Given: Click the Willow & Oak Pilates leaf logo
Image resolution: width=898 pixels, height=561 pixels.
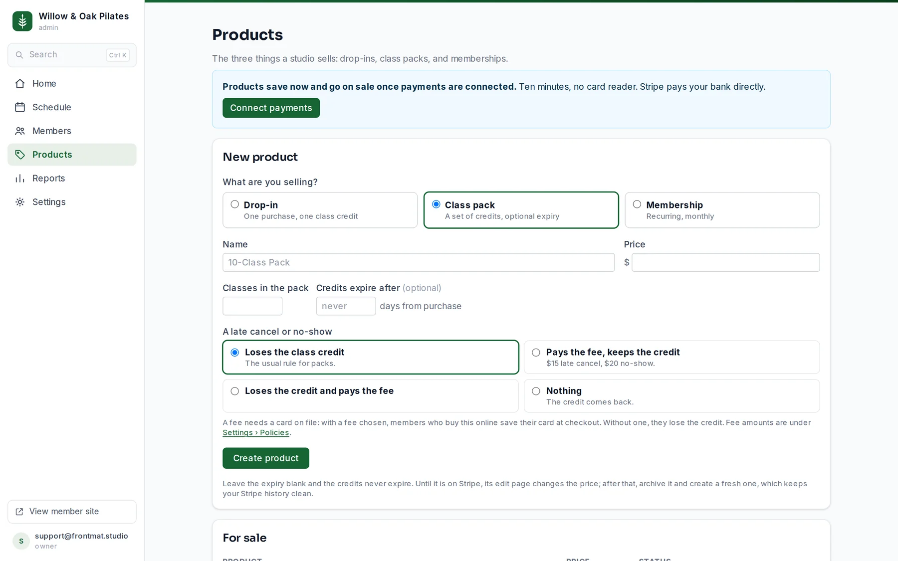Looking at the screenshot, I should coord(22,21).
